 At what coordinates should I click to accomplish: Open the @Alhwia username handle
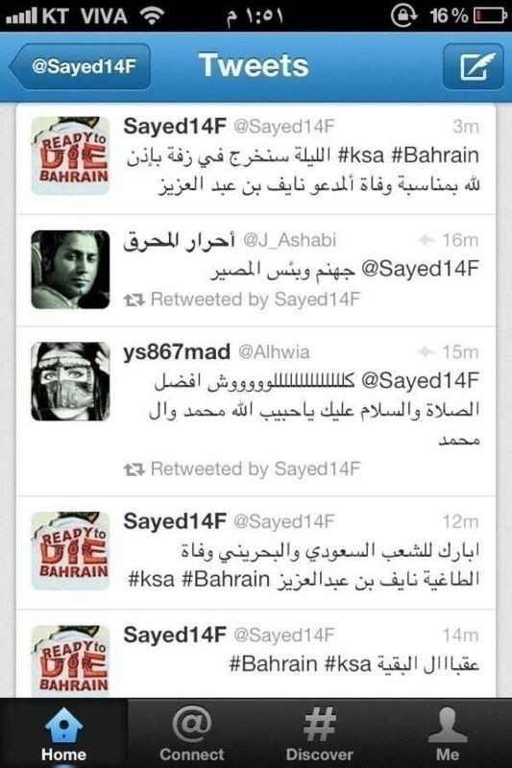tap(274, 352)
